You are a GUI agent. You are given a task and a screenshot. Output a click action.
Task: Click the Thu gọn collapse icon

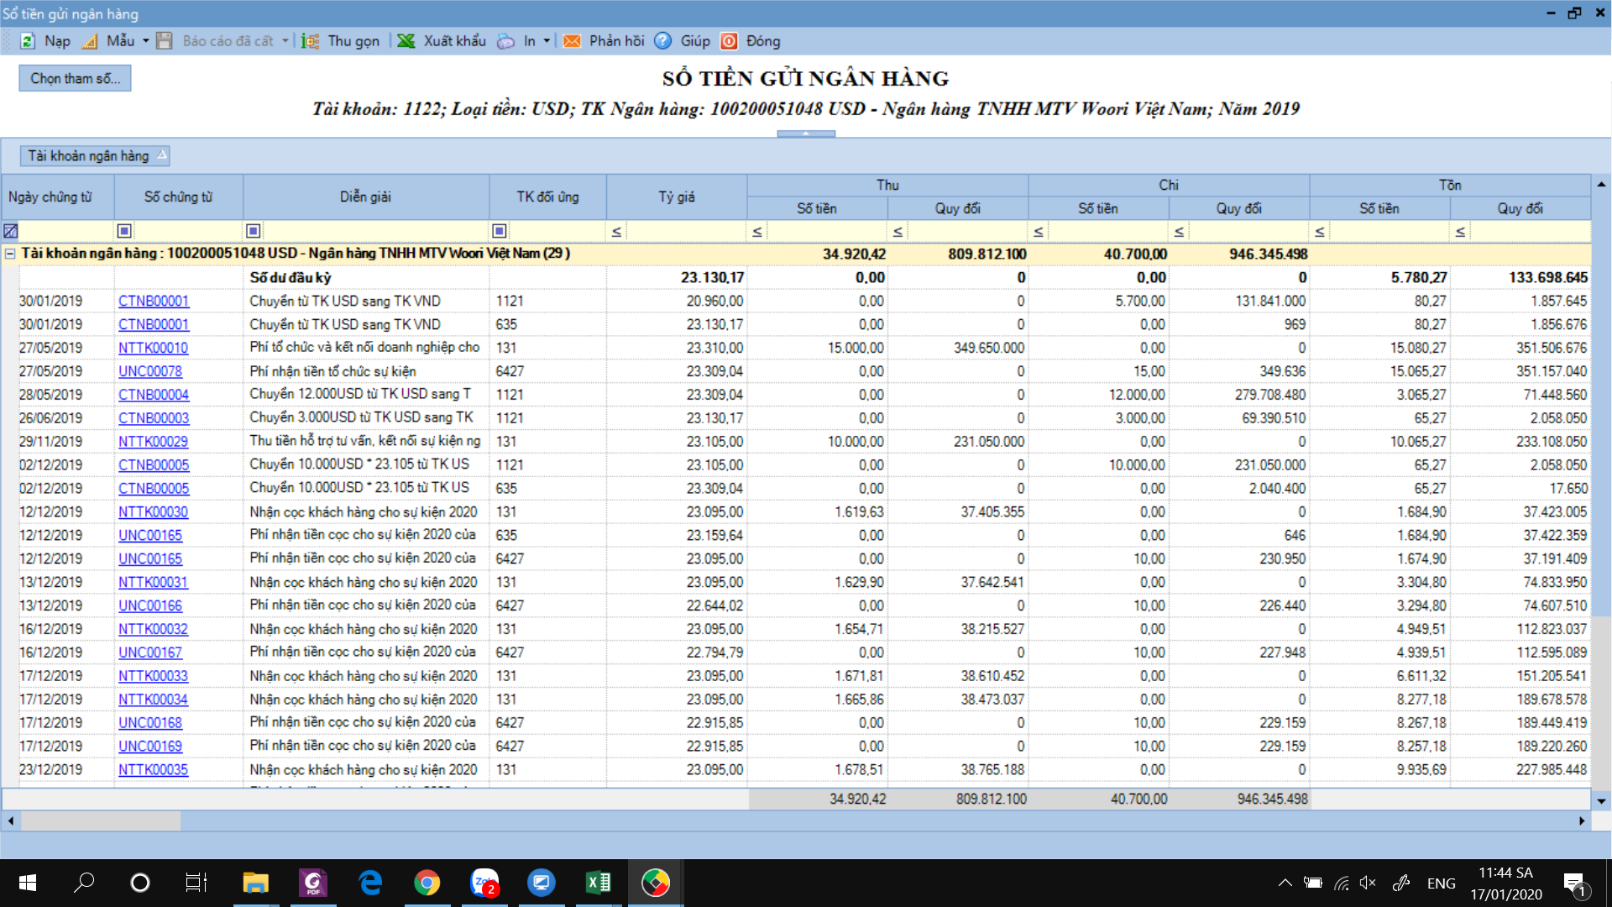[310, 41]
